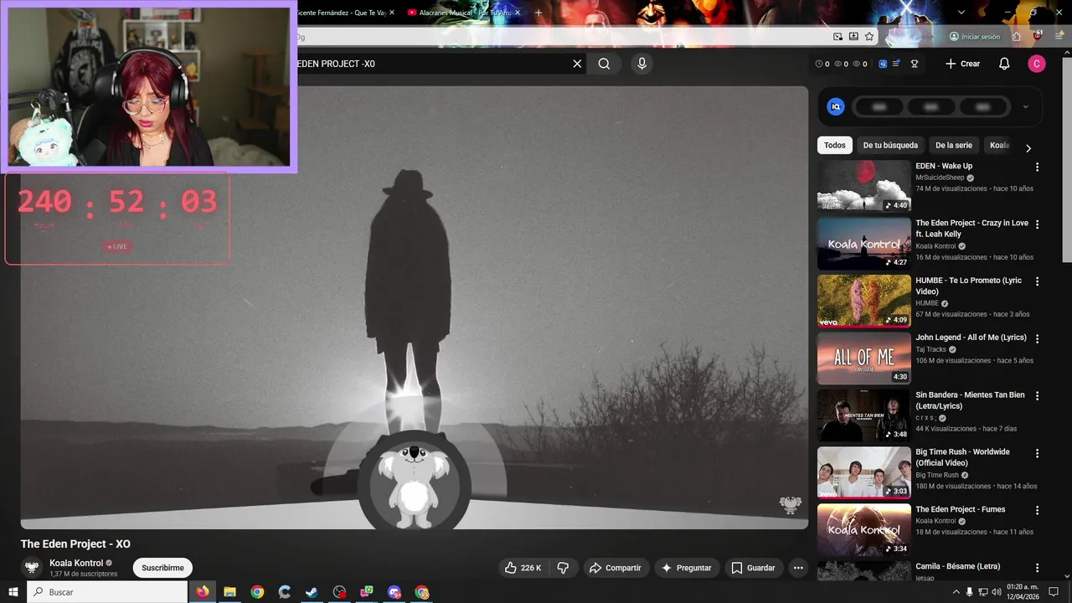List all browser tabs with the chevron
This screenshot has height=603, width=1072.
tap(961, 12)
